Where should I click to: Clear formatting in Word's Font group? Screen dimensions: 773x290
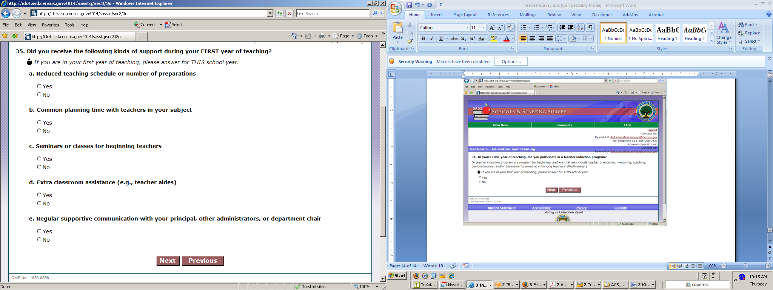coord(510,28)
